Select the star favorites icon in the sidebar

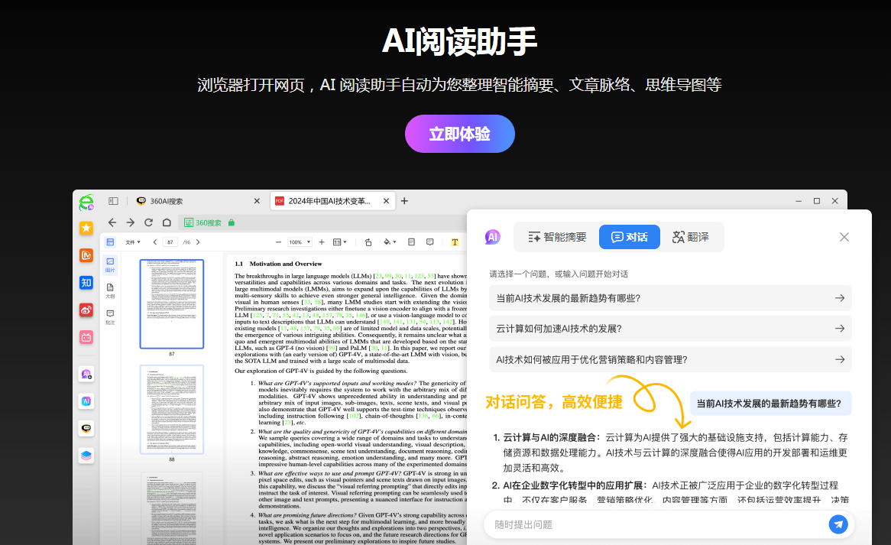pos(86,228)
